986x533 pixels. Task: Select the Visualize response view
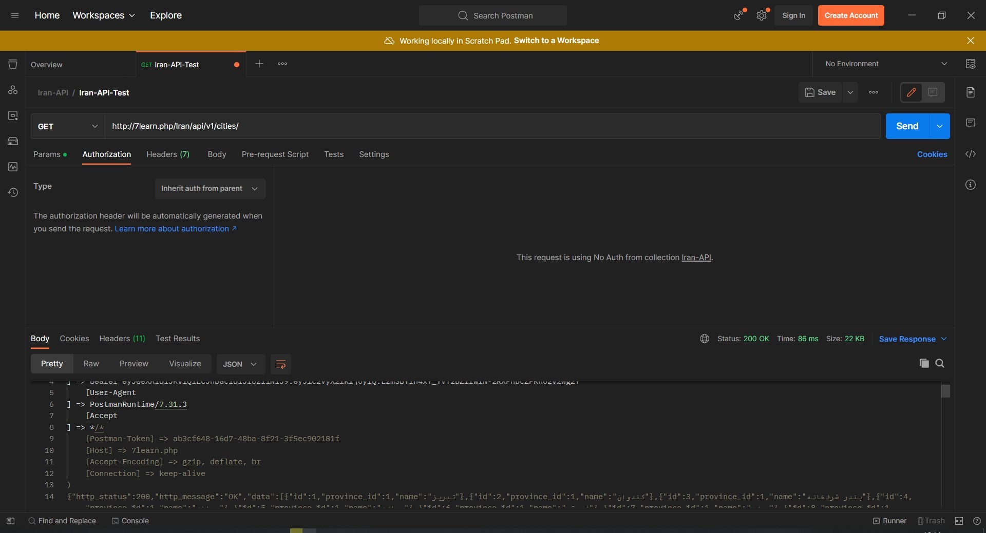click(185, 364)
